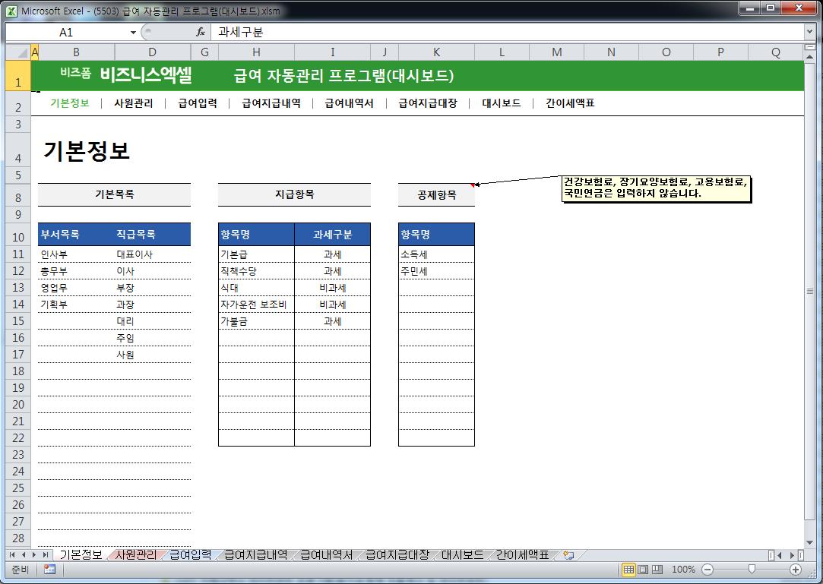Click the zoom in plus button
Screen dimensions: 823x584
[796, 570]
